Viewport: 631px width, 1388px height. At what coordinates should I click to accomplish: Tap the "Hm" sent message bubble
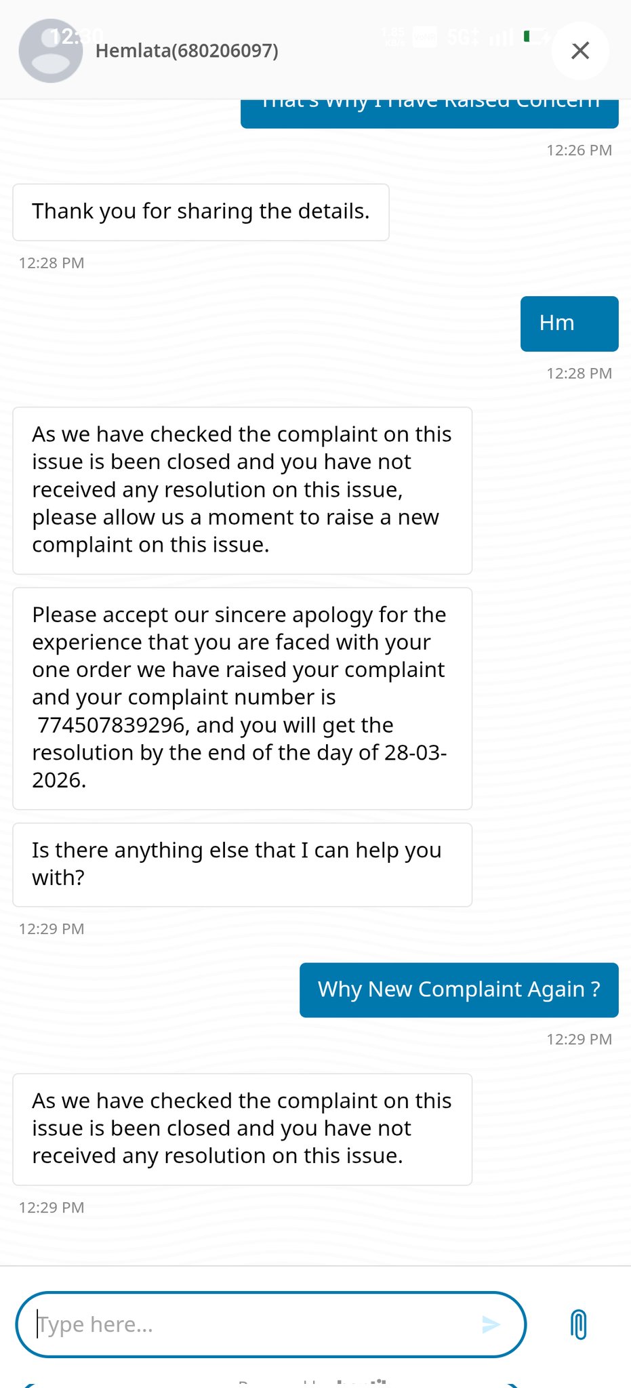(x=569, y=323)
